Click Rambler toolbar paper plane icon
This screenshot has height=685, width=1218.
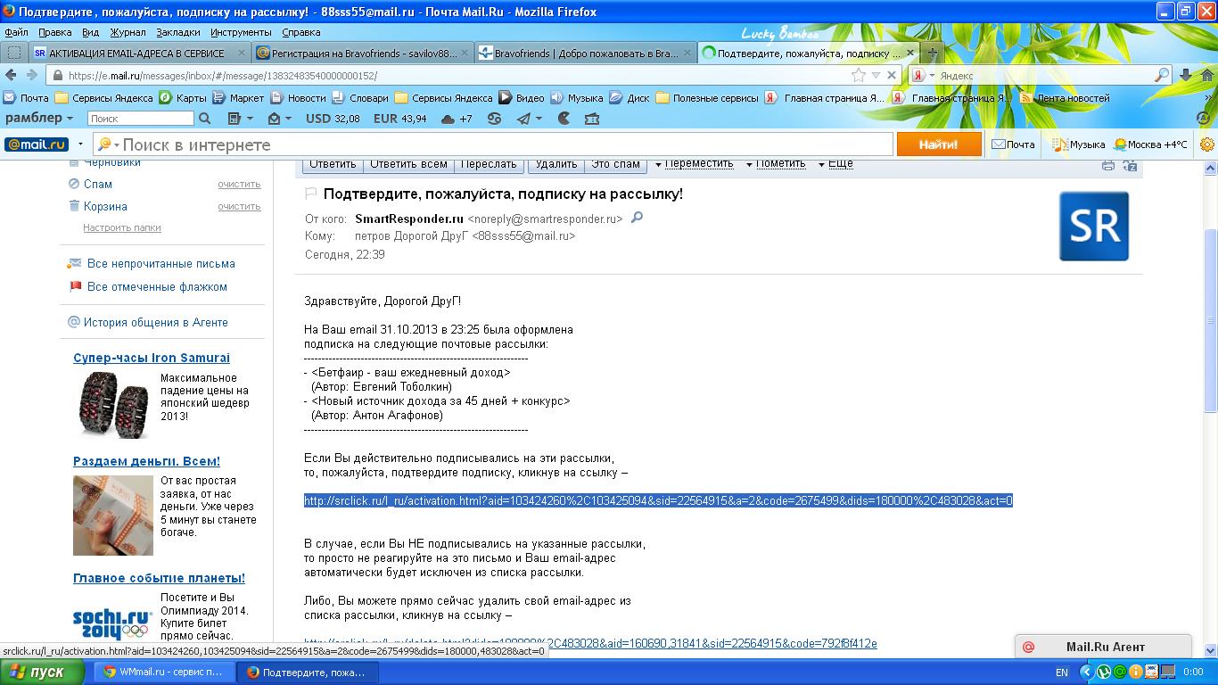coord(524,119)
